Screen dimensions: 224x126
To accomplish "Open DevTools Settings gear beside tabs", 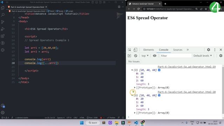I will 209,50.
